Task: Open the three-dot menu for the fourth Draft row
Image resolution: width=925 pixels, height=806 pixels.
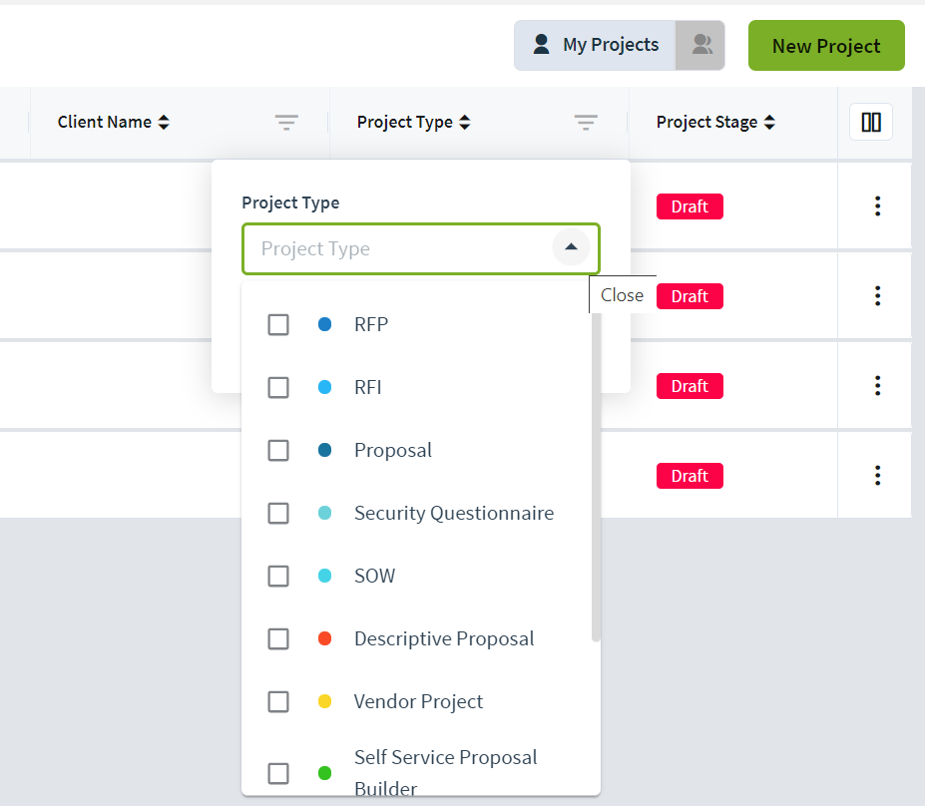Action: (877, 475)
